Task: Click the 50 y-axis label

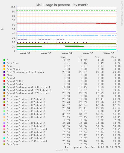Action: 13,29
